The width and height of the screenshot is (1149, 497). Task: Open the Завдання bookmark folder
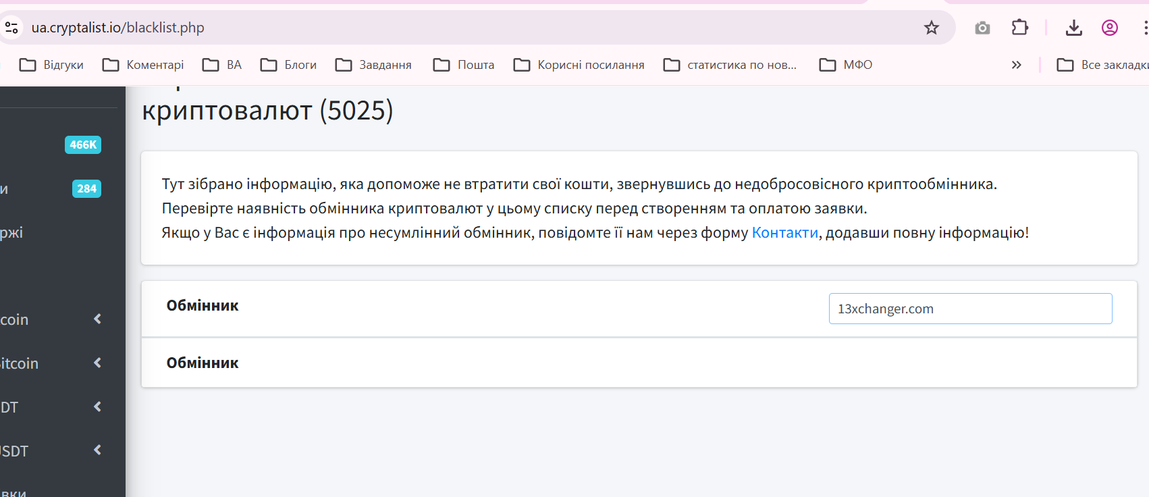pos(373,65)
